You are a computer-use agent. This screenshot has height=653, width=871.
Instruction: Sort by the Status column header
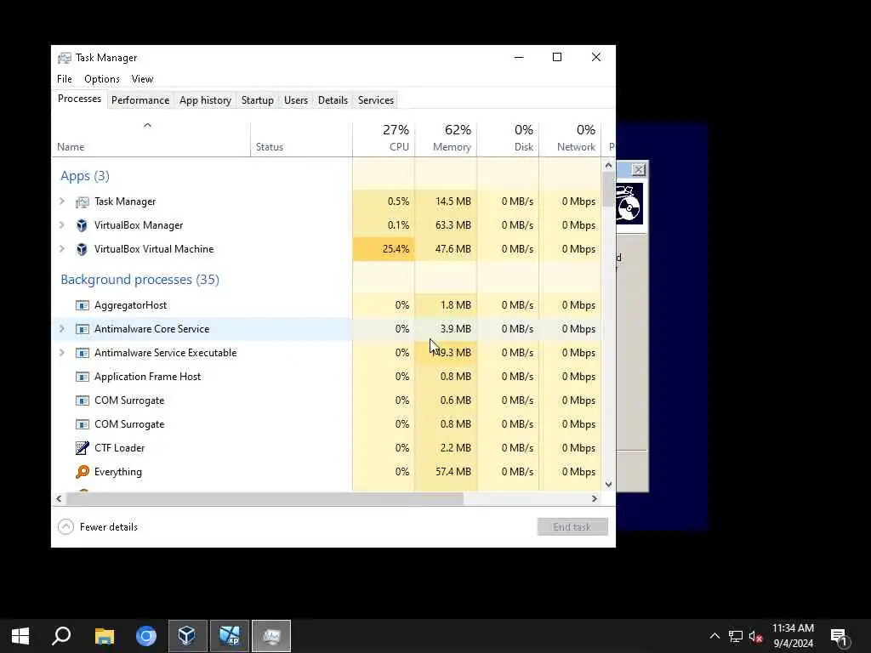302,139
